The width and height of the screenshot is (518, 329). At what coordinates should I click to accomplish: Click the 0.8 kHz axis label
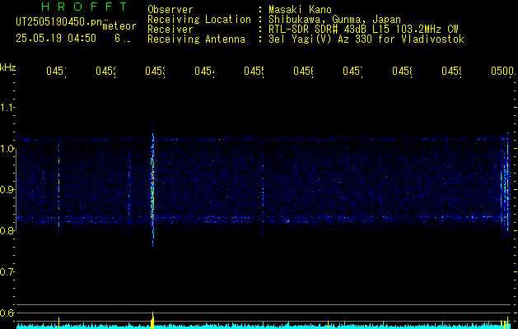(x=7, y=230)
